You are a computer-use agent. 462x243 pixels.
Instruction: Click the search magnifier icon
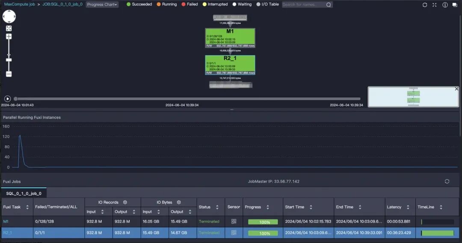pyautogui.click(x=329, y=5)
